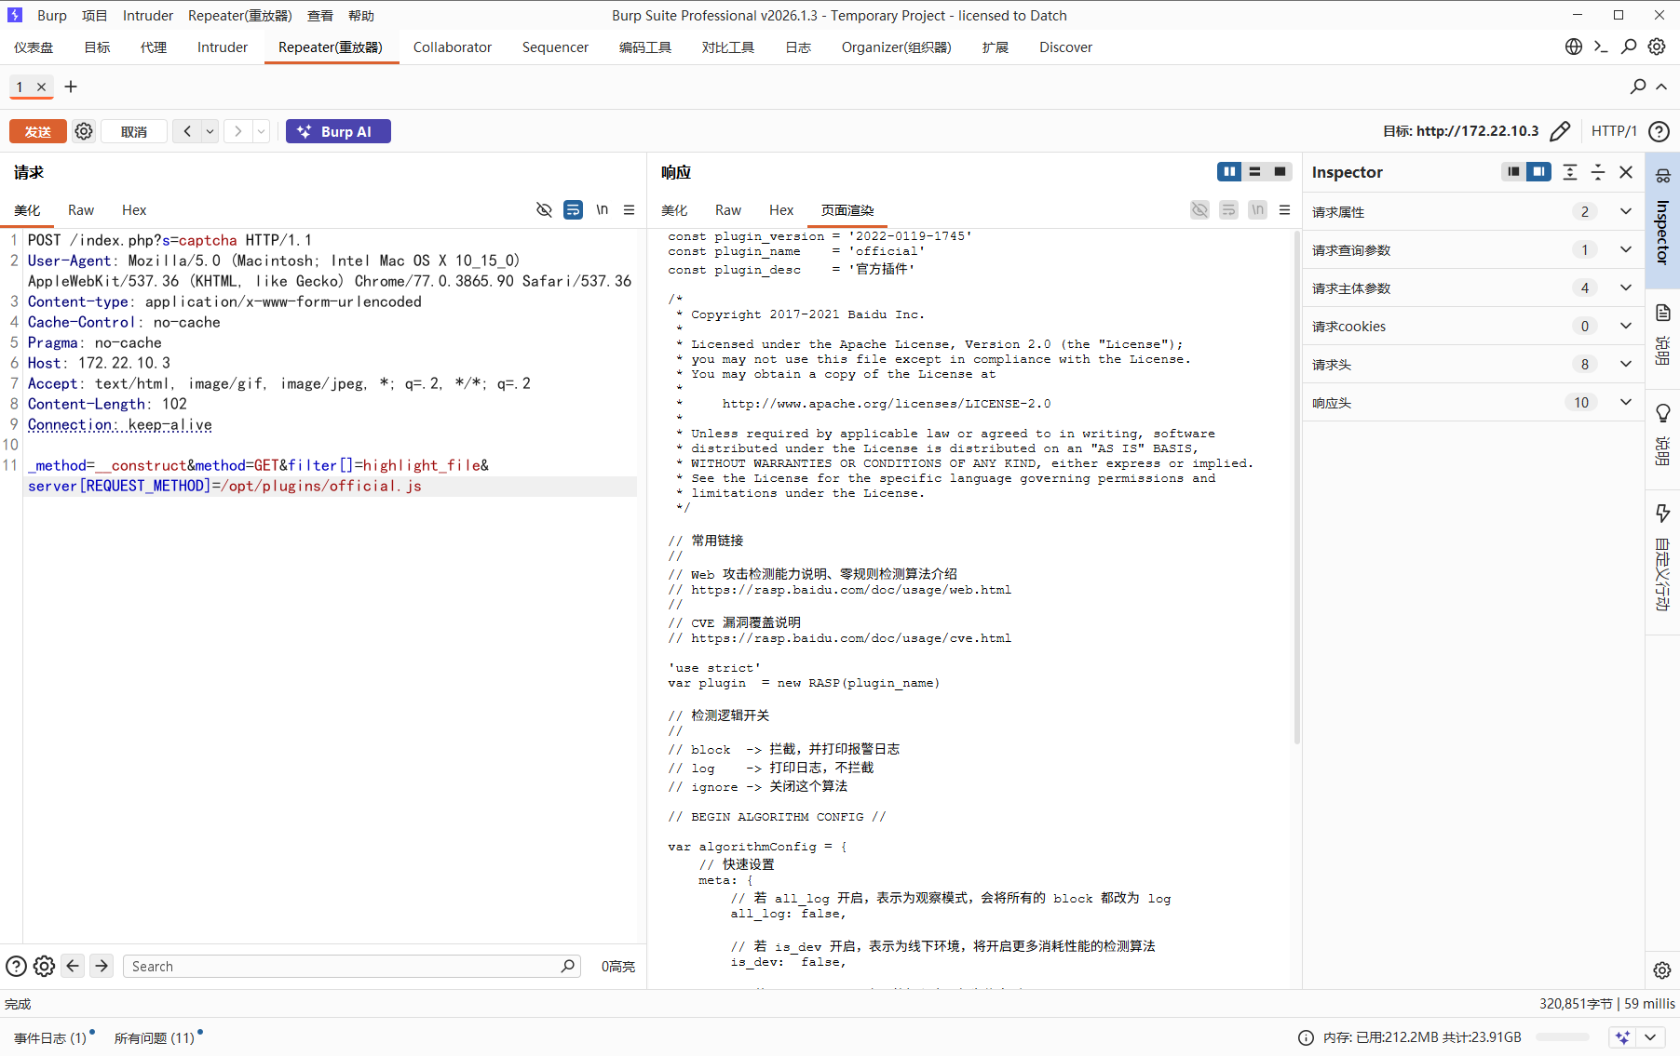
Task: Click the Inspector sidebar icon
Action: point(1662,176)
